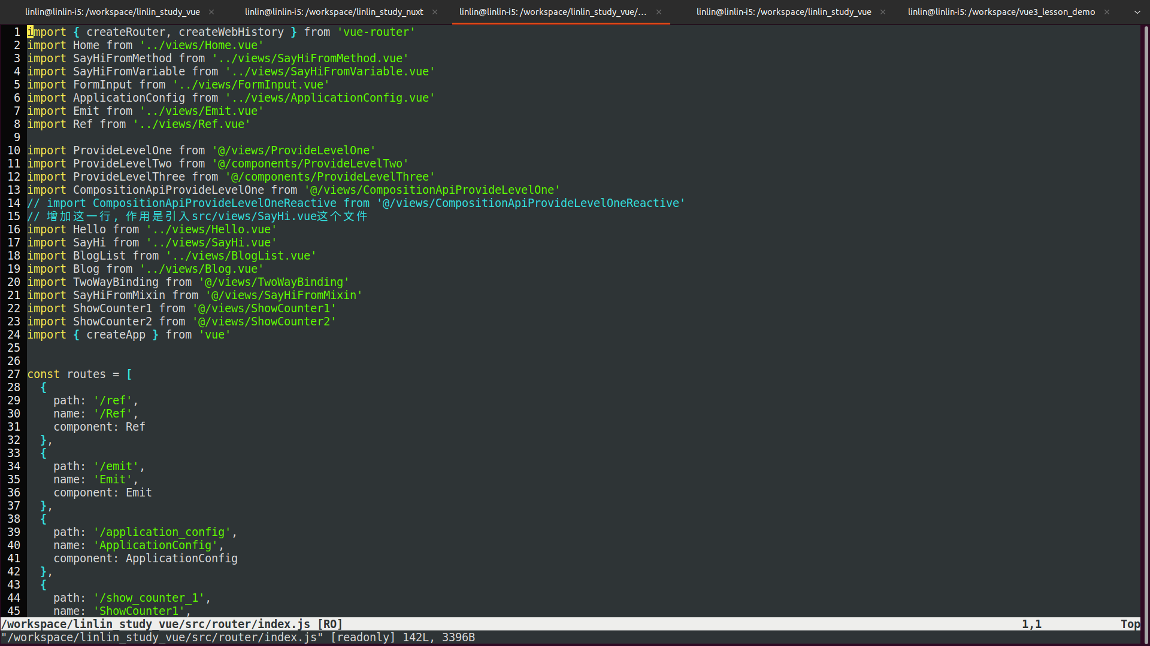Select the fourth linlin_study_vue tab
Viewport: 1150px width, 646px height.
783,12
